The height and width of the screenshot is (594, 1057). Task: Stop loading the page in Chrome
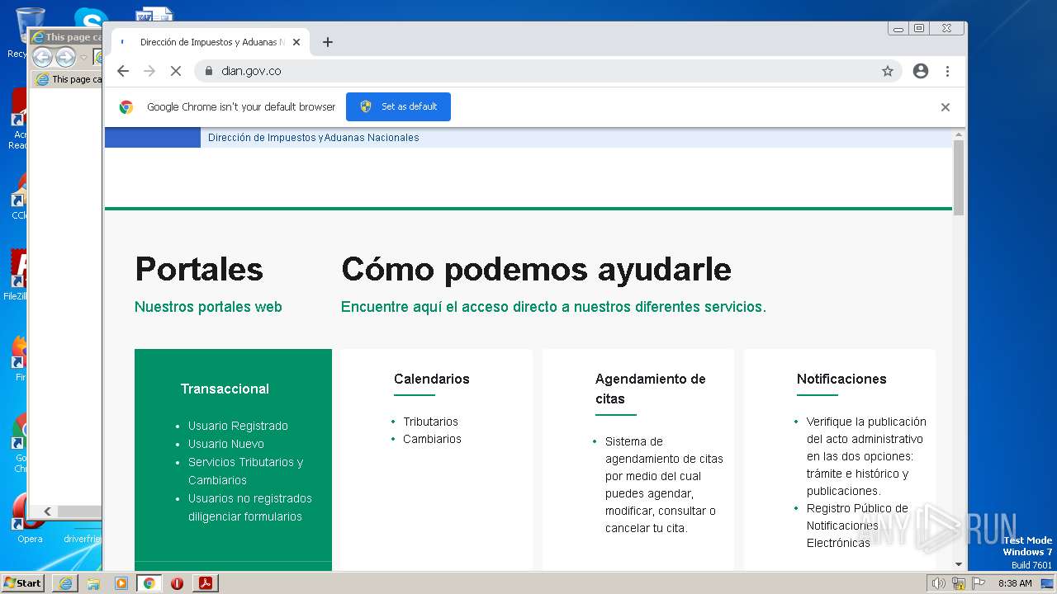[x=175, y=71]
